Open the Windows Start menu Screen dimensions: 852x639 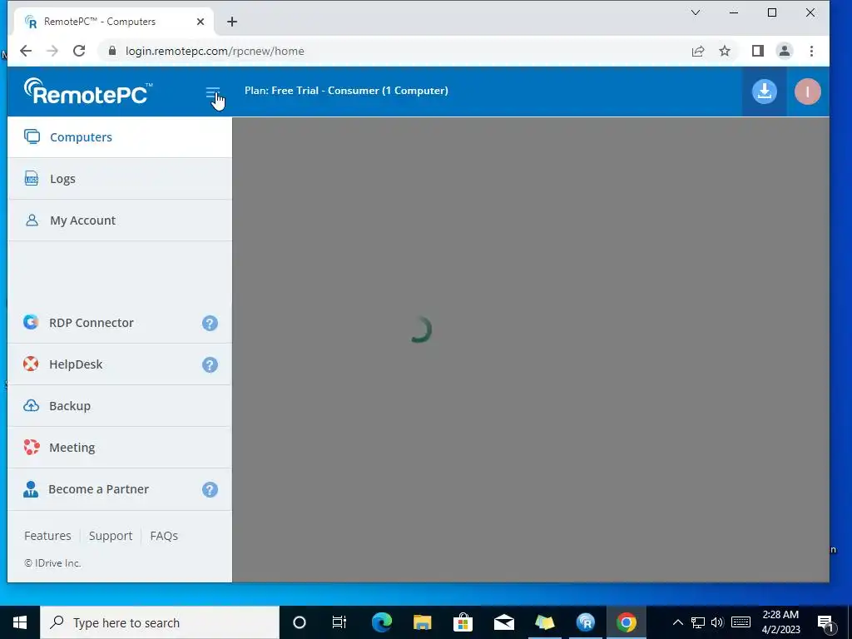pyautogui.click(x=20, y=622)
